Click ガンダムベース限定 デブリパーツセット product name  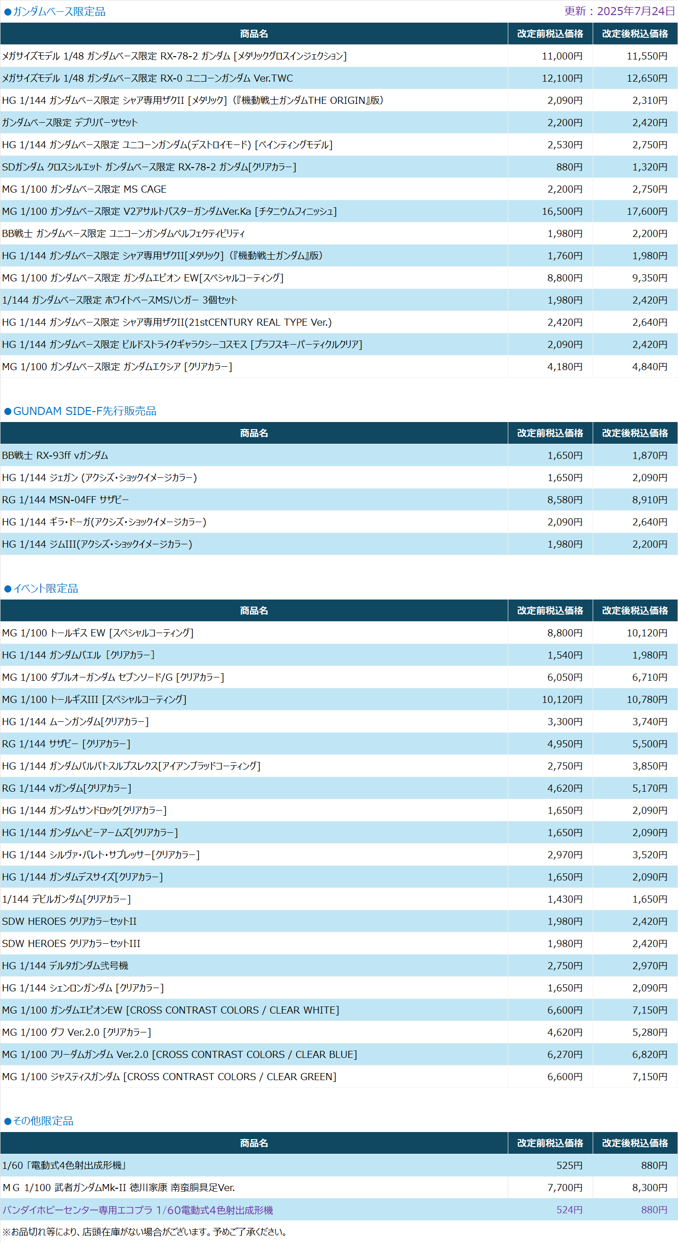point(70,123)
